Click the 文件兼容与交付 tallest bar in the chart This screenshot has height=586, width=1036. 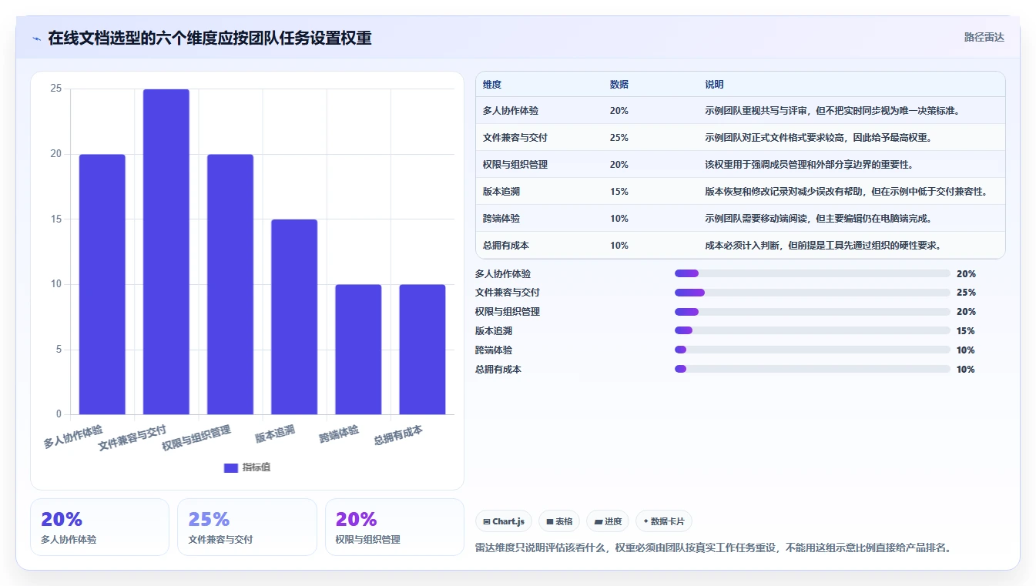coord(166,252)
